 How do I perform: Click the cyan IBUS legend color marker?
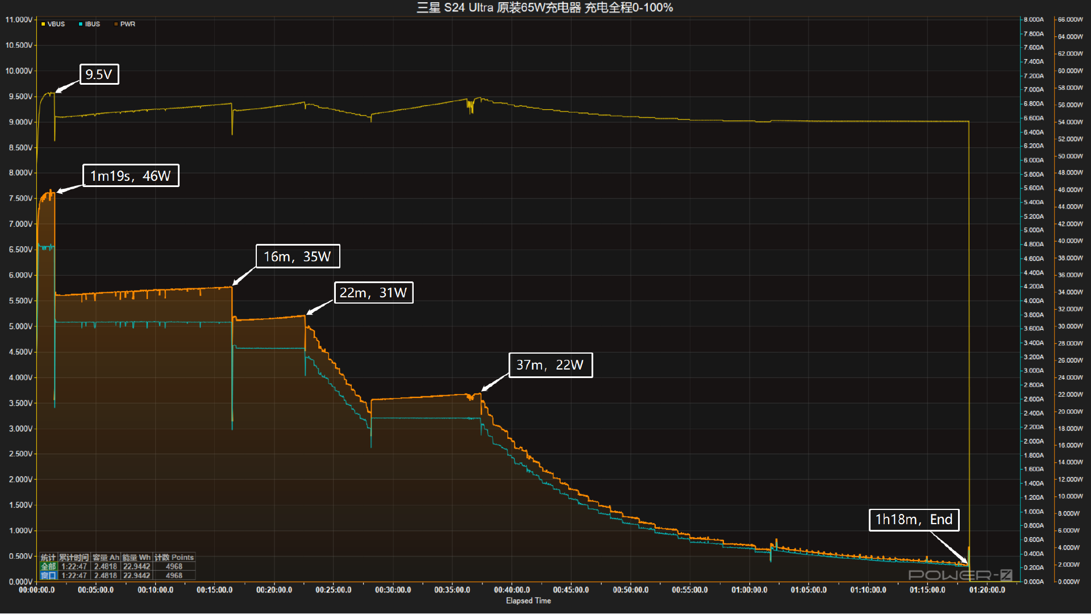pos(81,24)
